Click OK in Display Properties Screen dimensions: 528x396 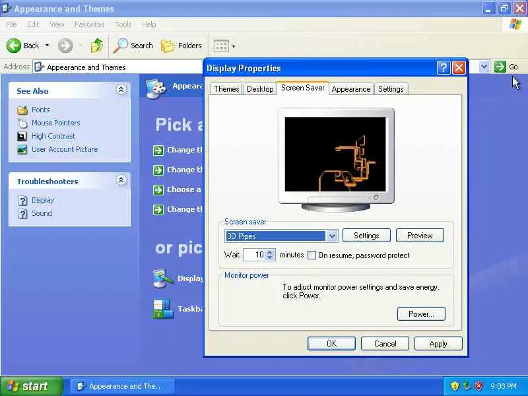tap(331, 343)
